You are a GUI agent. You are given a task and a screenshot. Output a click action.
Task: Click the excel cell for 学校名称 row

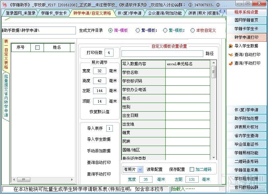188,73
